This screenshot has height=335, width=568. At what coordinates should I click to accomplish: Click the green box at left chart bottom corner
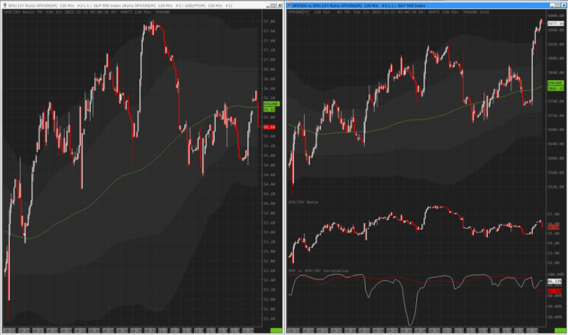click(277, 331)
